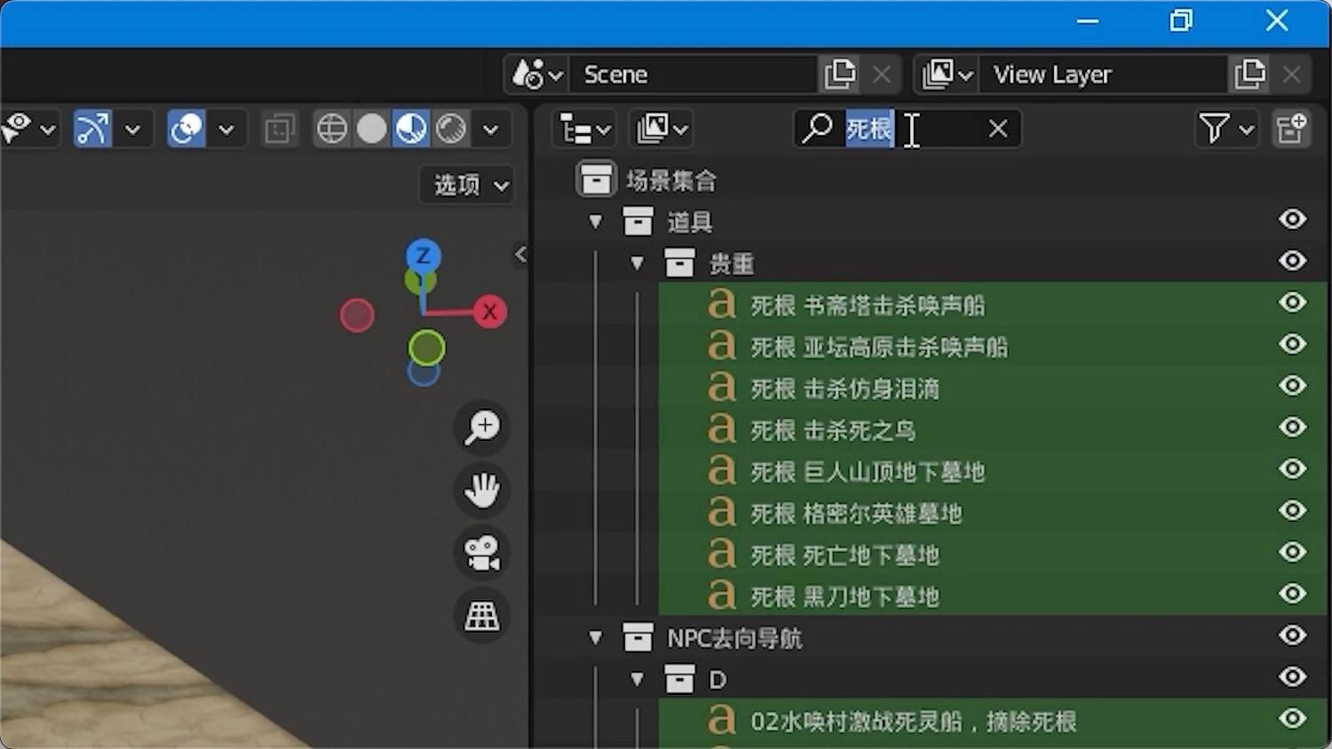The width and height of the screenshot is (1332, 749).
Task: Toggle camera view using the camera icon
Action: click(480, 553)
